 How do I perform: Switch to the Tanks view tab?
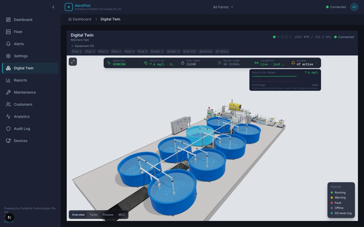[94, 215]
